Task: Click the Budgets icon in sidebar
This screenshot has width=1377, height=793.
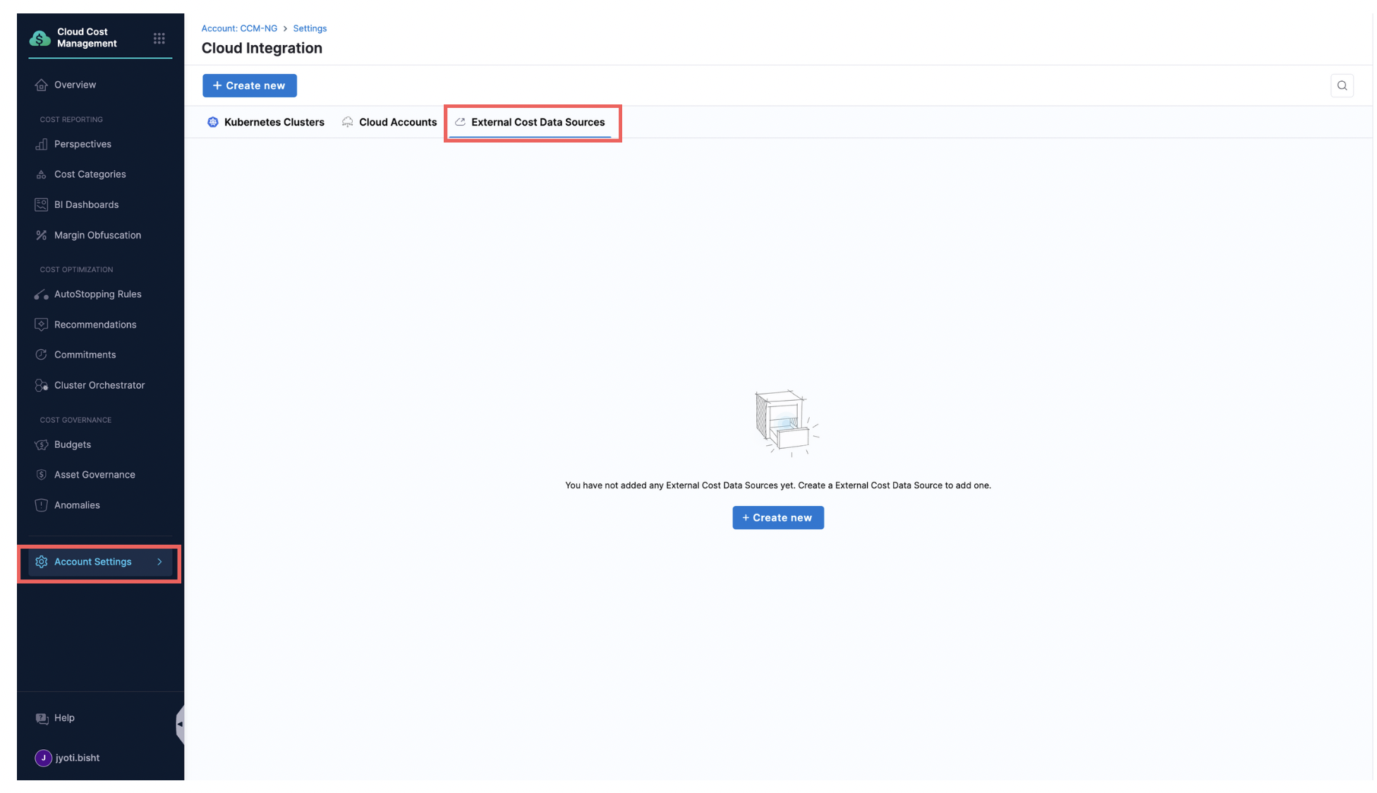Action: pyautogui.click(x=41, y=444)
